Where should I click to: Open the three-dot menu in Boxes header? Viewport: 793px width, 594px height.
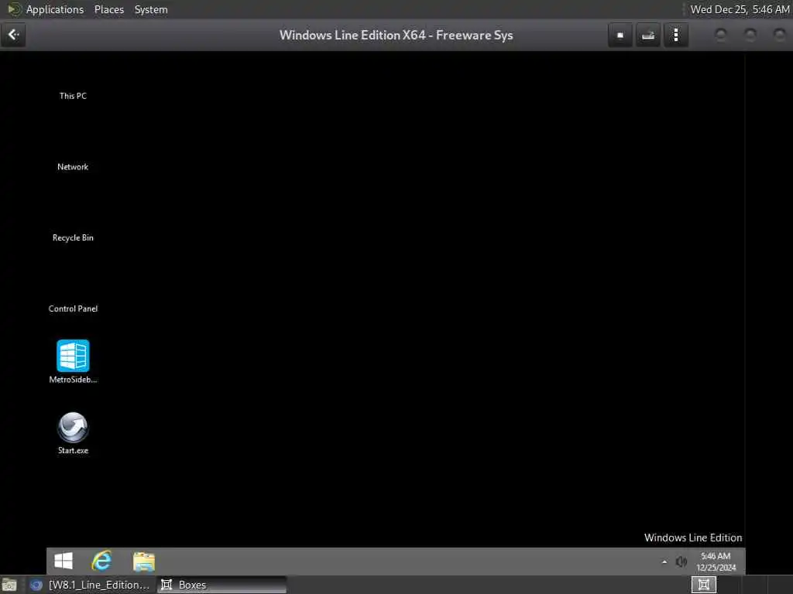click(676, 36)
